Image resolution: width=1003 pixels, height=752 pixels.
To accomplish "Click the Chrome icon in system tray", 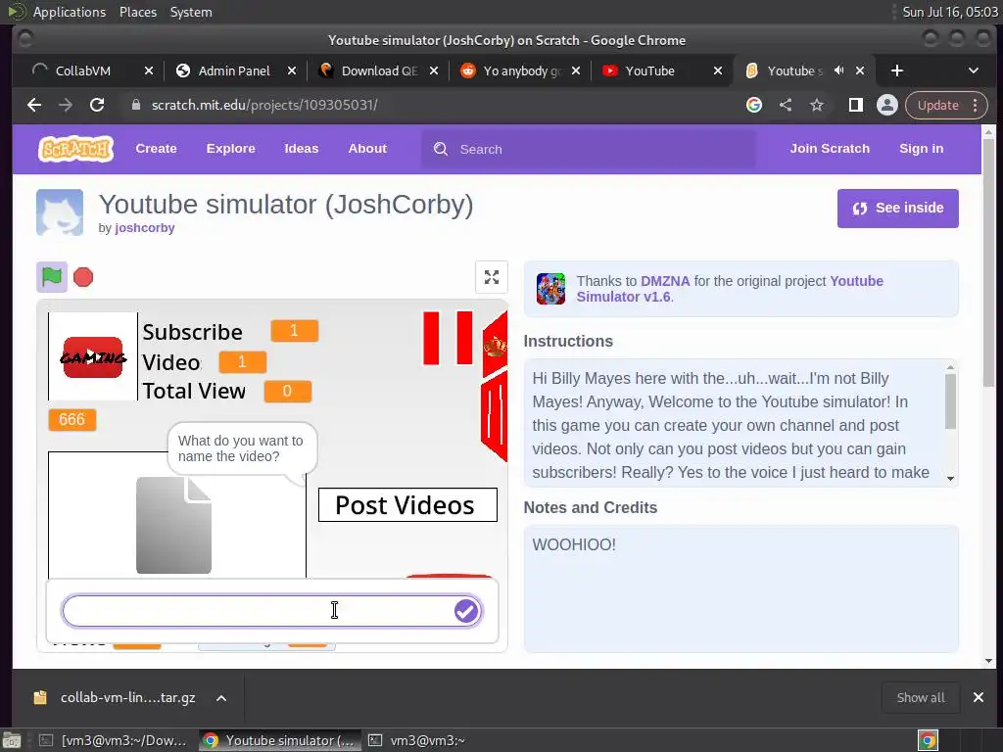I will [x=929, y=740].
